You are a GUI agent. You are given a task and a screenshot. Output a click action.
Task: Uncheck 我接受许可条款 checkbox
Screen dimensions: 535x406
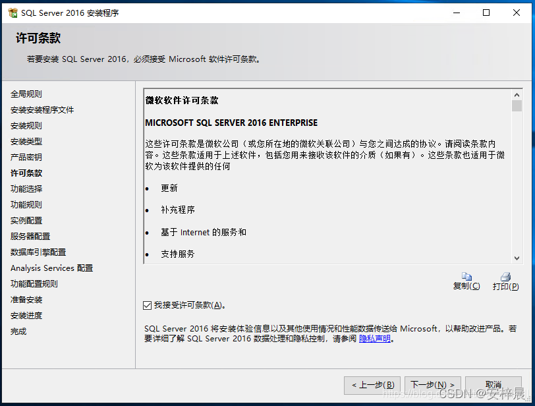click(148, 305)
